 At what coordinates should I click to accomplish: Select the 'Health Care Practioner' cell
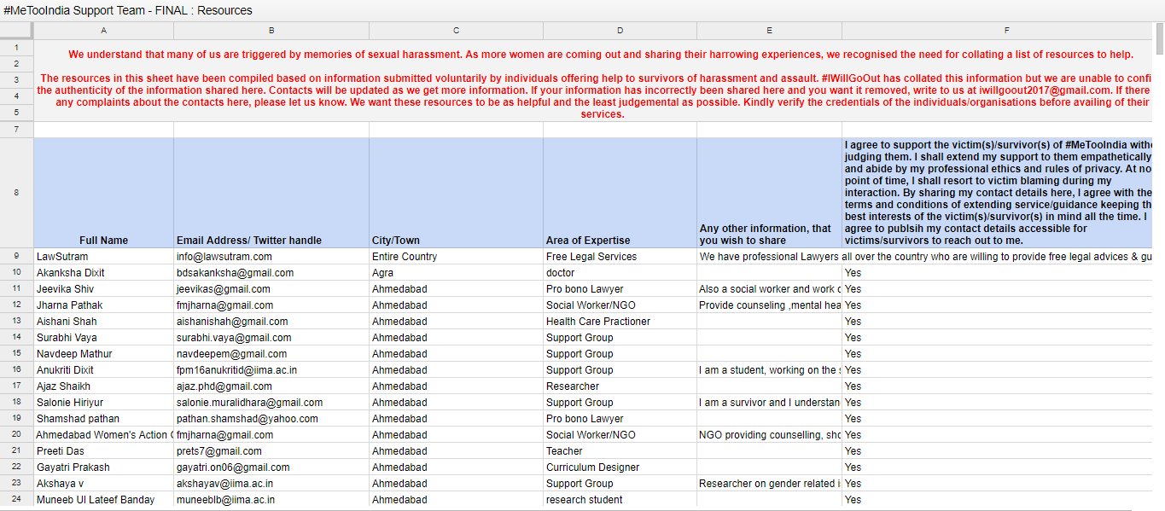point(620,321)
